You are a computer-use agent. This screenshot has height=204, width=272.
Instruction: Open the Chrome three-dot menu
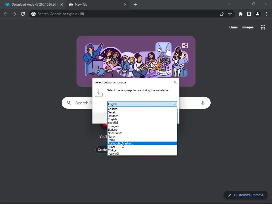(x=266, y=14)
